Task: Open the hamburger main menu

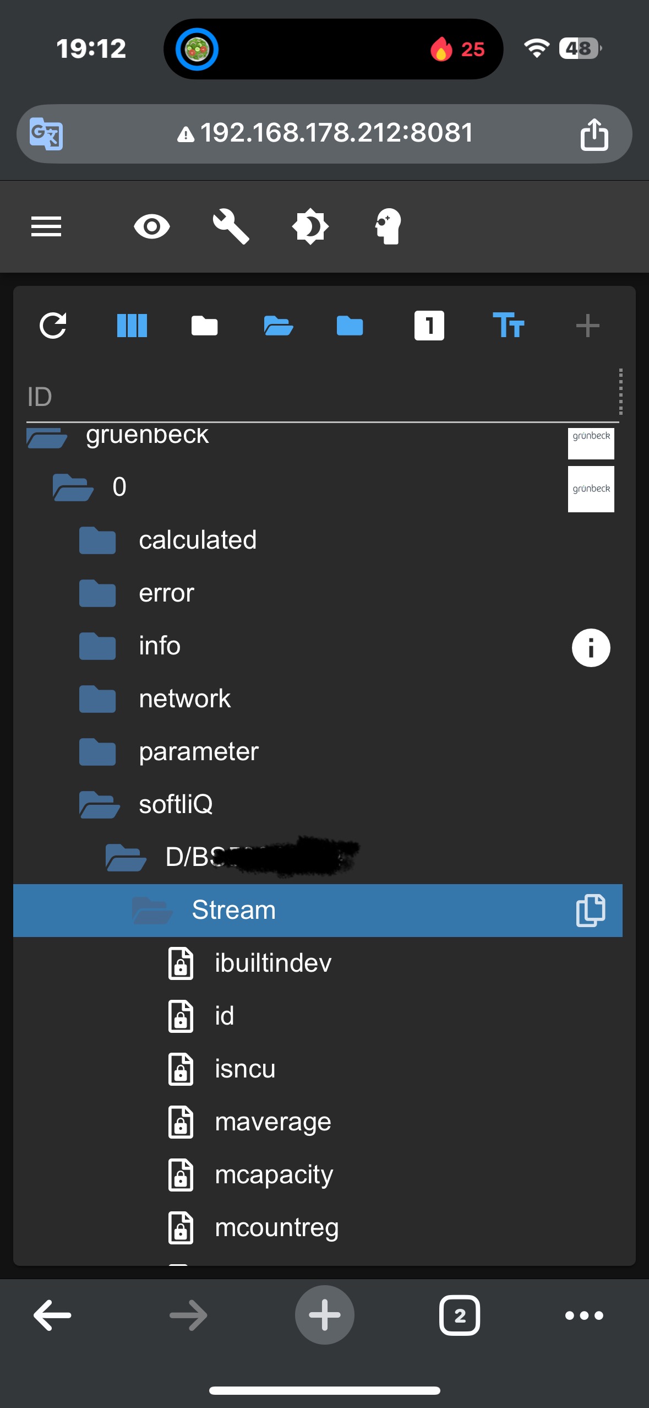Action: [x=46, y=226]
